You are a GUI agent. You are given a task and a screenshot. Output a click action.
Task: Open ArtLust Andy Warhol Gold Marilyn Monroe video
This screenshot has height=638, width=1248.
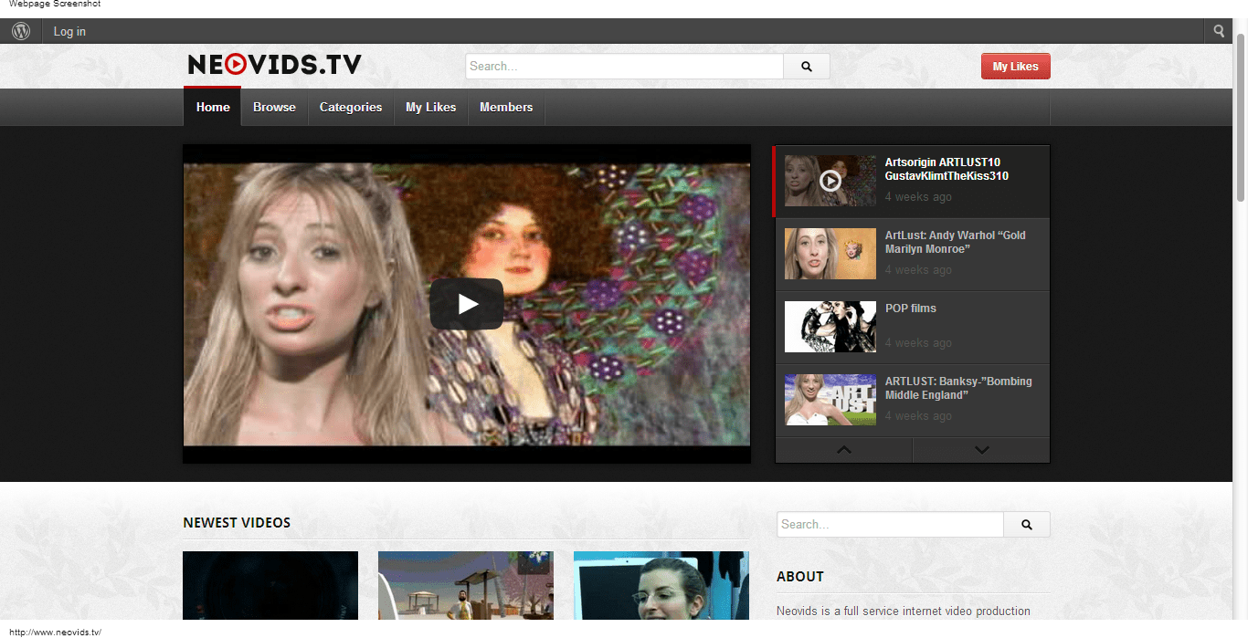956,242
